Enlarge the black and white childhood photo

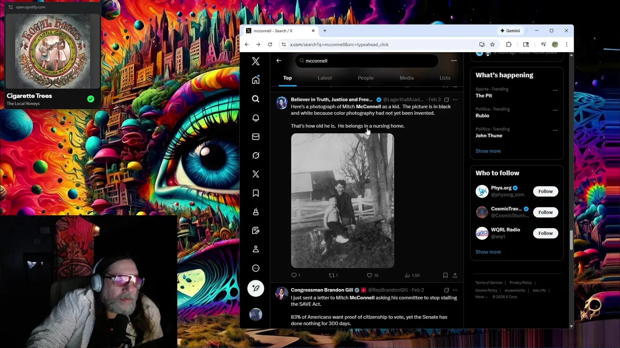342,201
